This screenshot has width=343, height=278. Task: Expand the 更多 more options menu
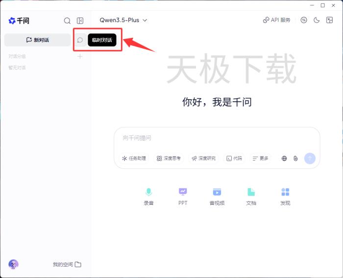pyautogui.click(x=260, y=158)
